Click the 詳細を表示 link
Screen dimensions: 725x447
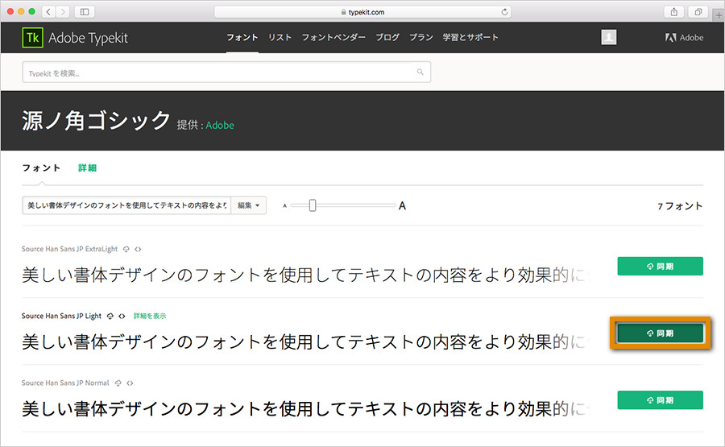coord(150,317)
